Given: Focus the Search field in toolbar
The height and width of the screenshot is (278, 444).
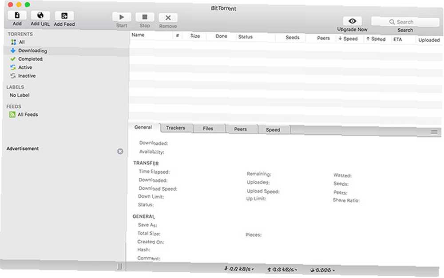Looking at the screenshot, I should coord(405,22).
